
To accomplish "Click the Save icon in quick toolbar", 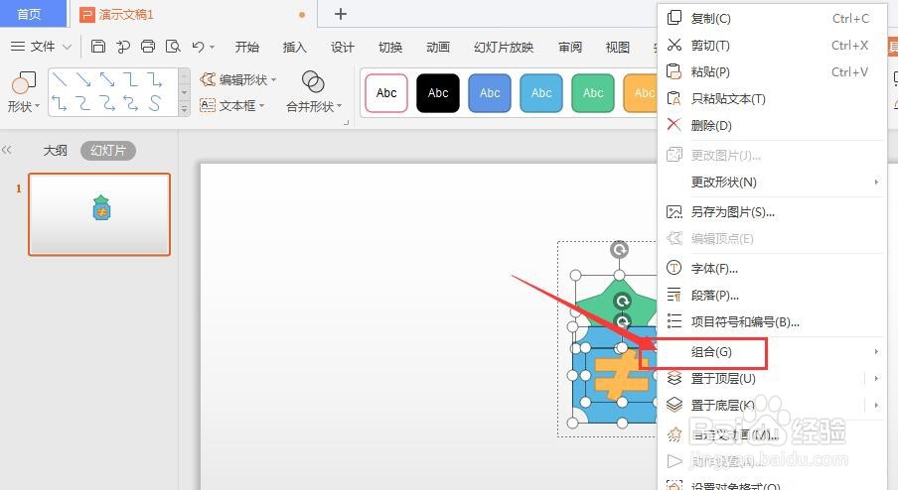I will pos(98,47).
